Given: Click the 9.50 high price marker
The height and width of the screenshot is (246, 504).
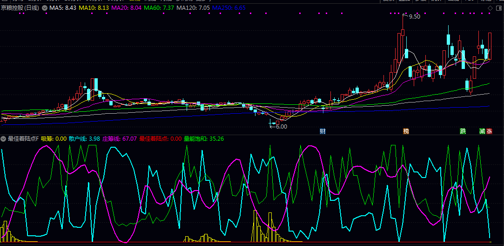Looking at the screenshot, I should coord(414,16).
